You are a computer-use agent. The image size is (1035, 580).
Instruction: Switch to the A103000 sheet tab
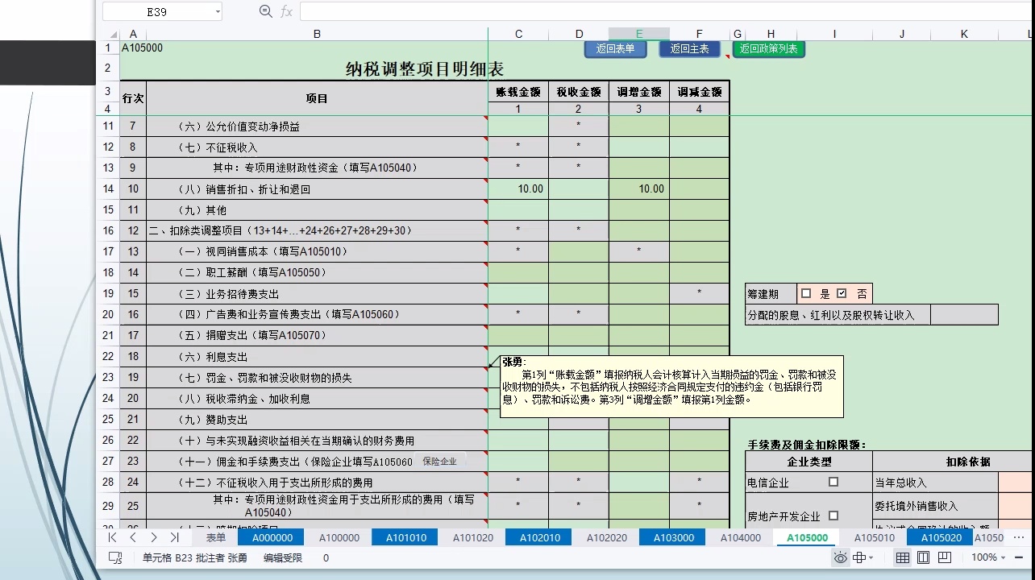673,537
